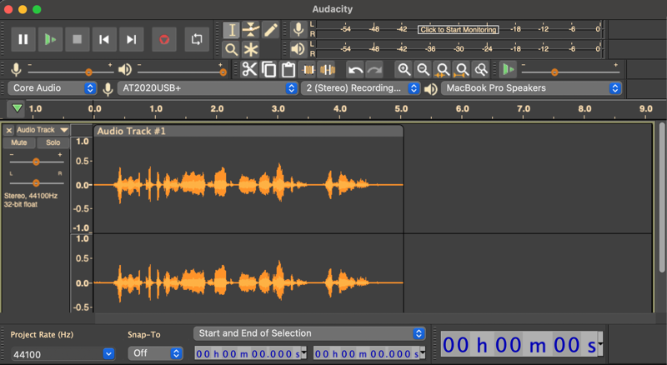Skip to End of track
This screenshot has width=667, height=365.
[131, 39]
